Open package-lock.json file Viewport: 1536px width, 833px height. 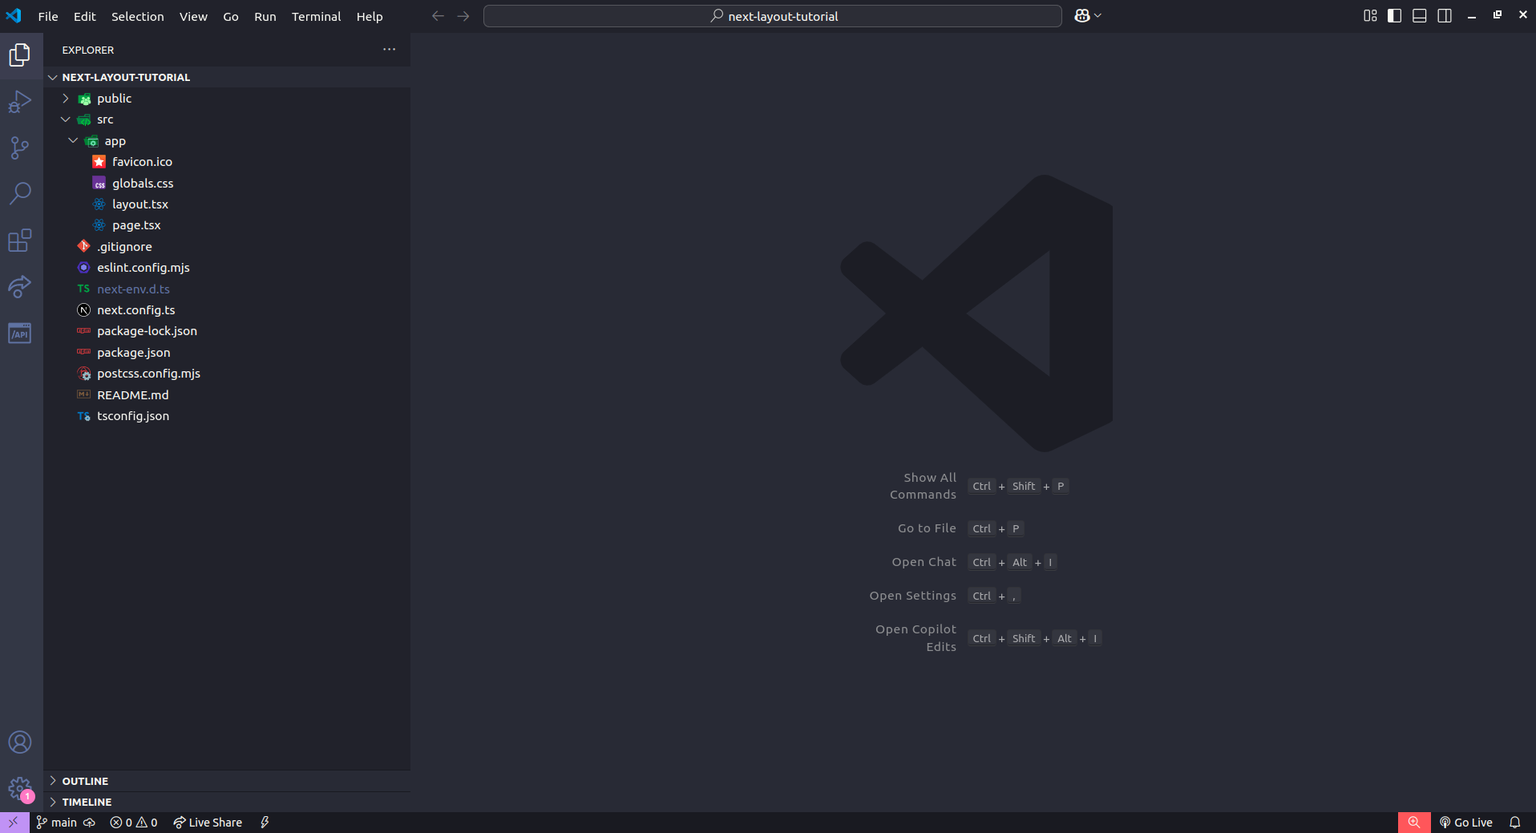(x=228, y=331)
